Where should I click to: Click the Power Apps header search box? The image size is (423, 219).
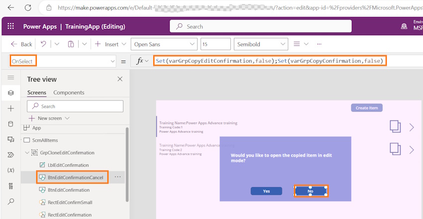click(261, 26)
